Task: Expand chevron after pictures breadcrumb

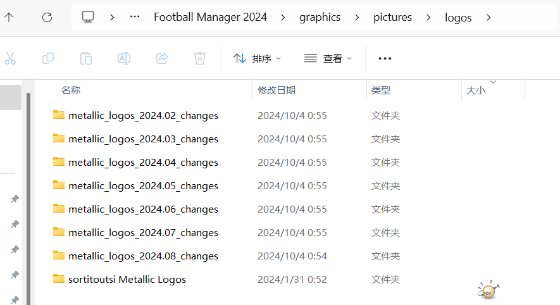Action: click(x=428, y=17)
